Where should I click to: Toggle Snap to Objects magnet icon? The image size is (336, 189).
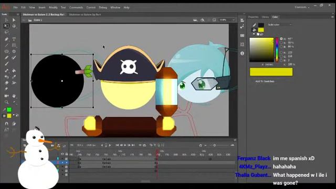pyautogui.click(x=6, y=124)
